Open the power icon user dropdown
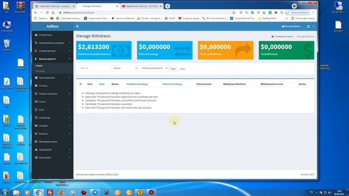The height and width of the screenshot is (196, 349). tap(310, 26)
